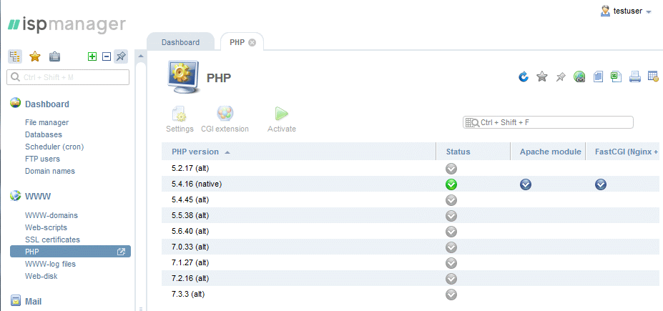Click the Apache module checkmark for 5.4.16
663x311 pixels.
point(526,184)
